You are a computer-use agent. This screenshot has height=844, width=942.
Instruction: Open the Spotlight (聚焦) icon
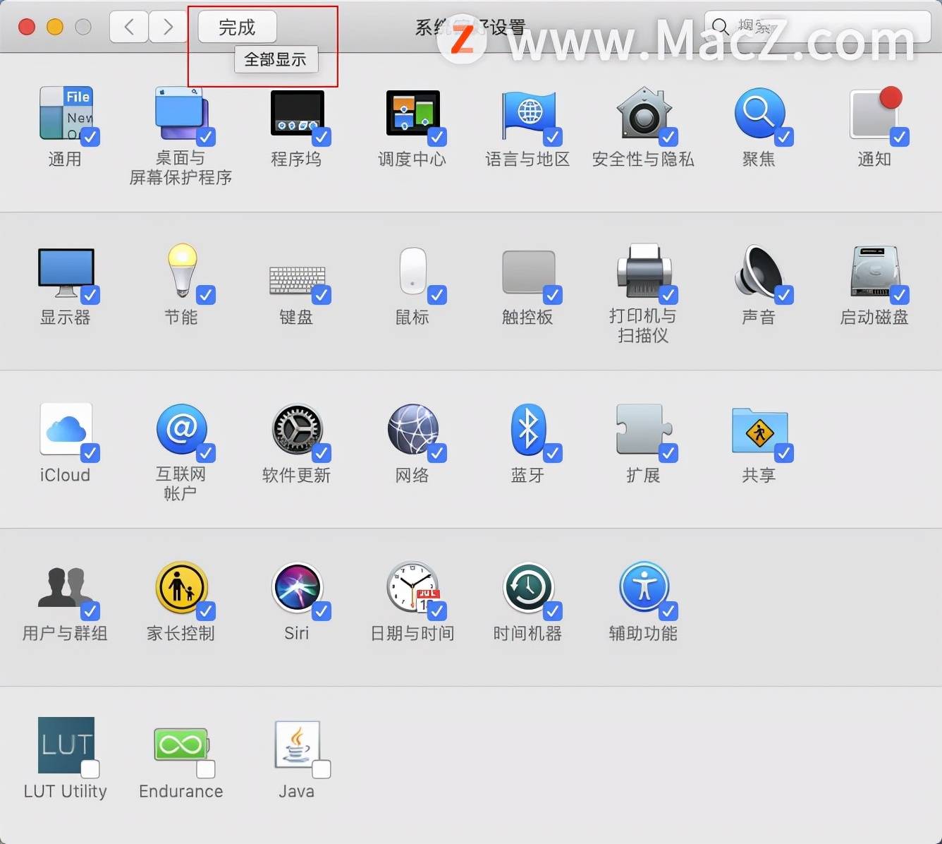(x=759, y=113)
